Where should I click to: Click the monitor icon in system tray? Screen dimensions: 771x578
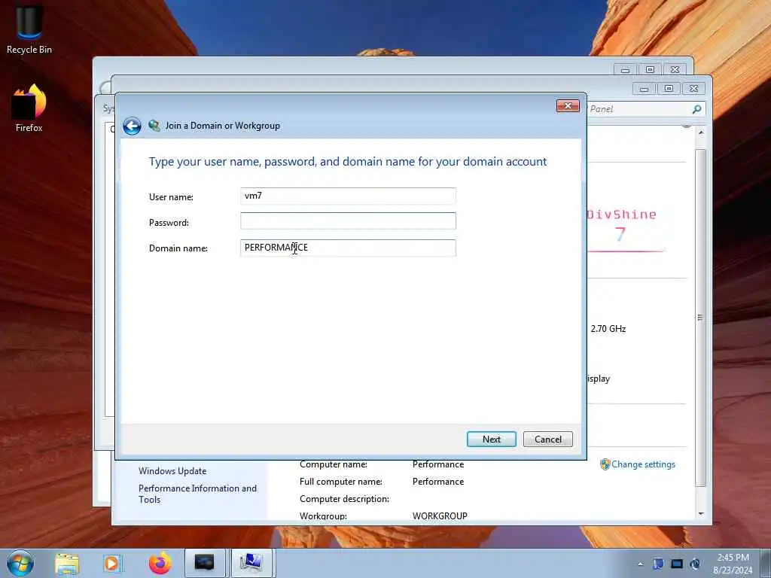[x=677, y=564]
